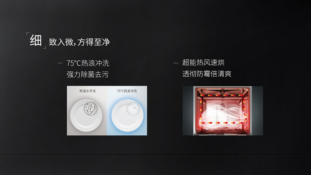
Task: Open the 常温水手洗 plate comparison image
Action: click(87, 111)
